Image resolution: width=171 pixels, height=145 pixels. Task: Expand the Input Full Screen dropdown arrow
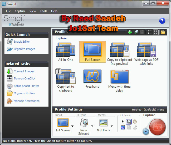(72, 126)
